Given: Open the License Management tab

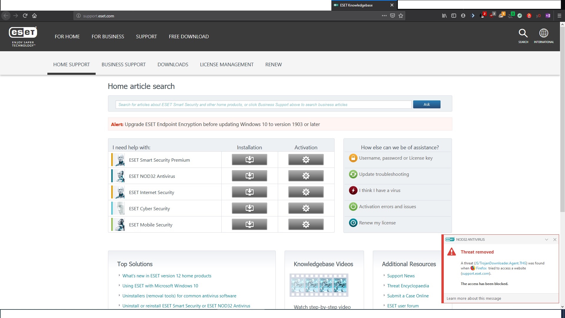Looking at the screenshot, I should point(227,64).
